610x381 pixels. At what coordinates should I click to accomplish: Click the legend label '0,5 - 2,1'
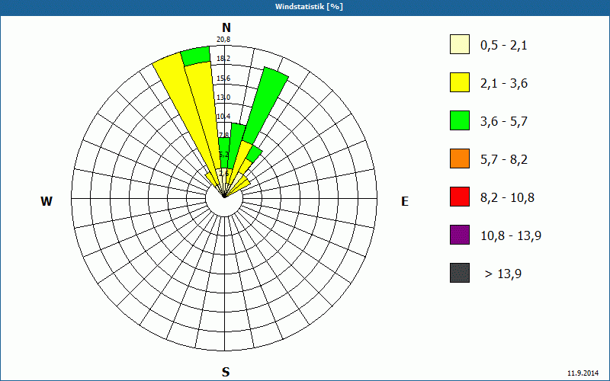[x=504, y=46]
